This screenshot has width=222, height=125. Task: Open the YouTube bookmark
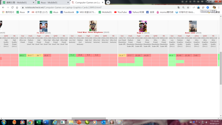(x=121, y=12)
